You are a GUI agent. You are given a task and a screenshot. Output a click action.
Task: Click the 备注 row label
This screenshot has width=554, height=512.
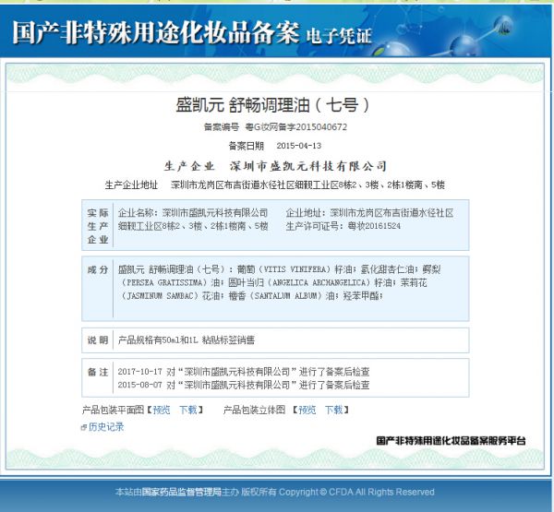(98, 372)
